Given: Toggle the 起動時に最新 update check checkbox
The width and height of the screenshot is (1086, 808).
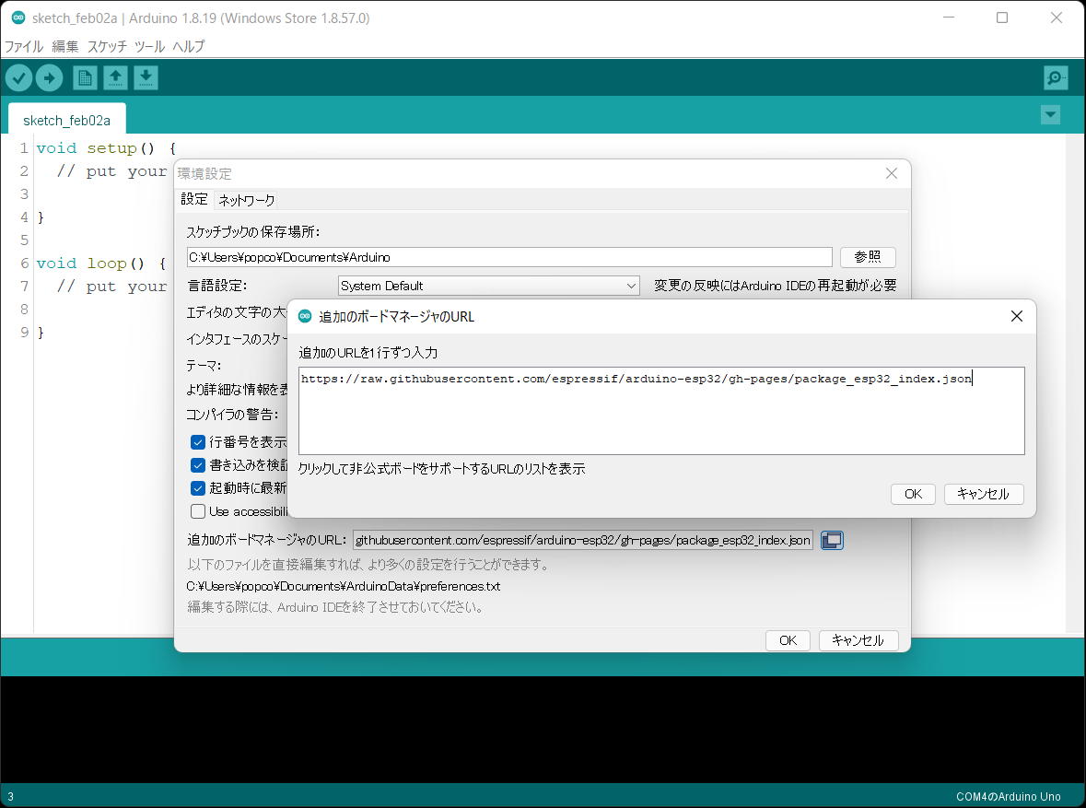Looking at the screenshot, I should [x=198, y=487].
